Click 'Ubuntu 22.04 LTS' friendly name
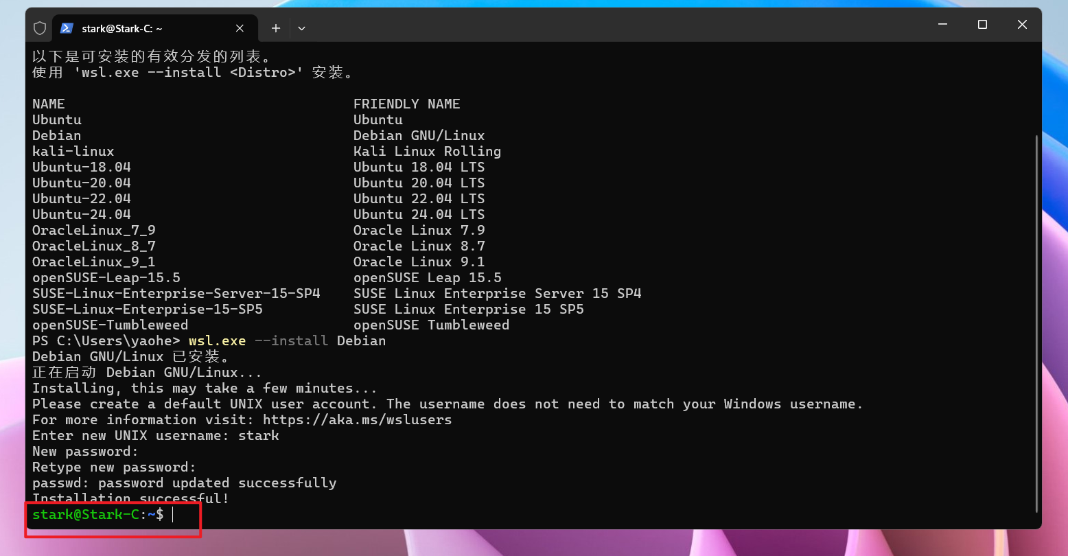 pyautogui.click(x=419, y=198)
